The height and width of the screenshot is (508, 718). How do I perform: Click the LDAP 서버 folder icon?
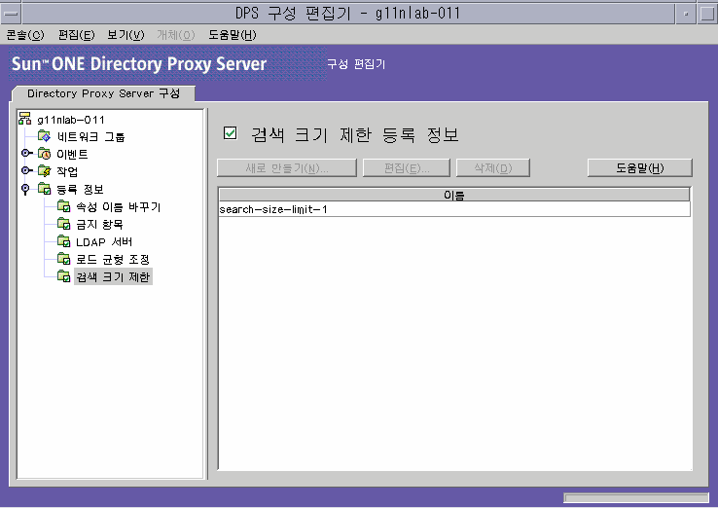coord(63,241)
